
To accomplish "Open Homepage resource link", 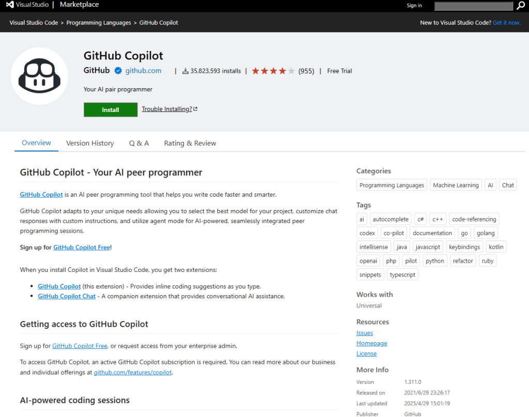I will click(372, 343).
